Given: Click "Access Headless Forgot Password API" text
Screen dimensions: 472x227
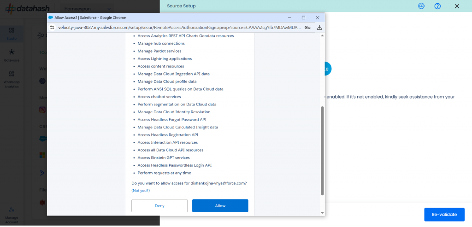Looking at the screenshot, I should (172, 119).
